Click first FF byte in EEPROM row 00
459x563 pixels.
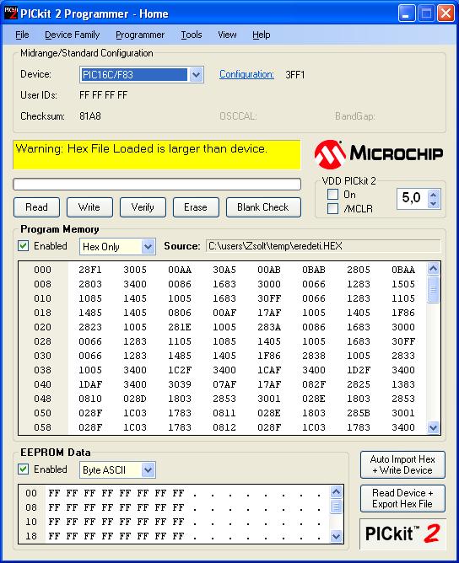coord(54,493)
